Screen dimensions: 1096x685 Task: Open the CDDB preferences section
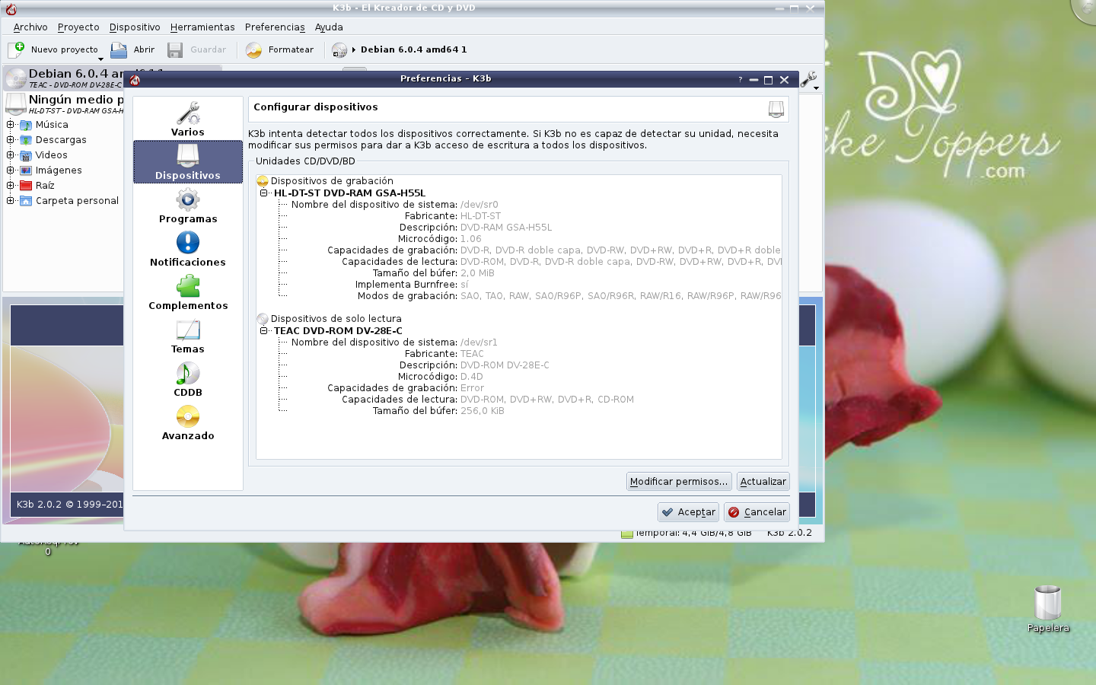click(187, 379)
